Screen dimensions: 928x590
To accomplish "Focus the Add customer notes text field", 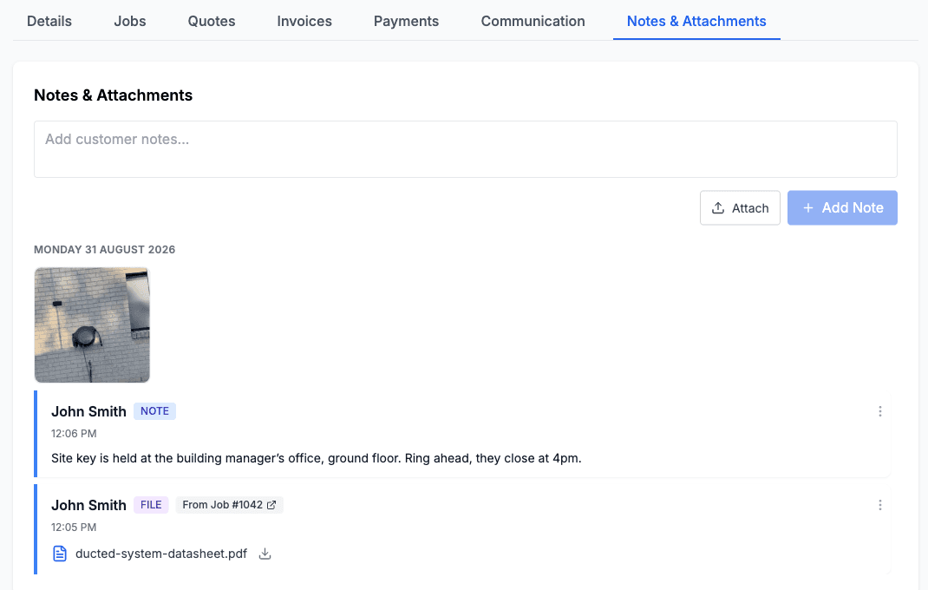I will point(466,149).
